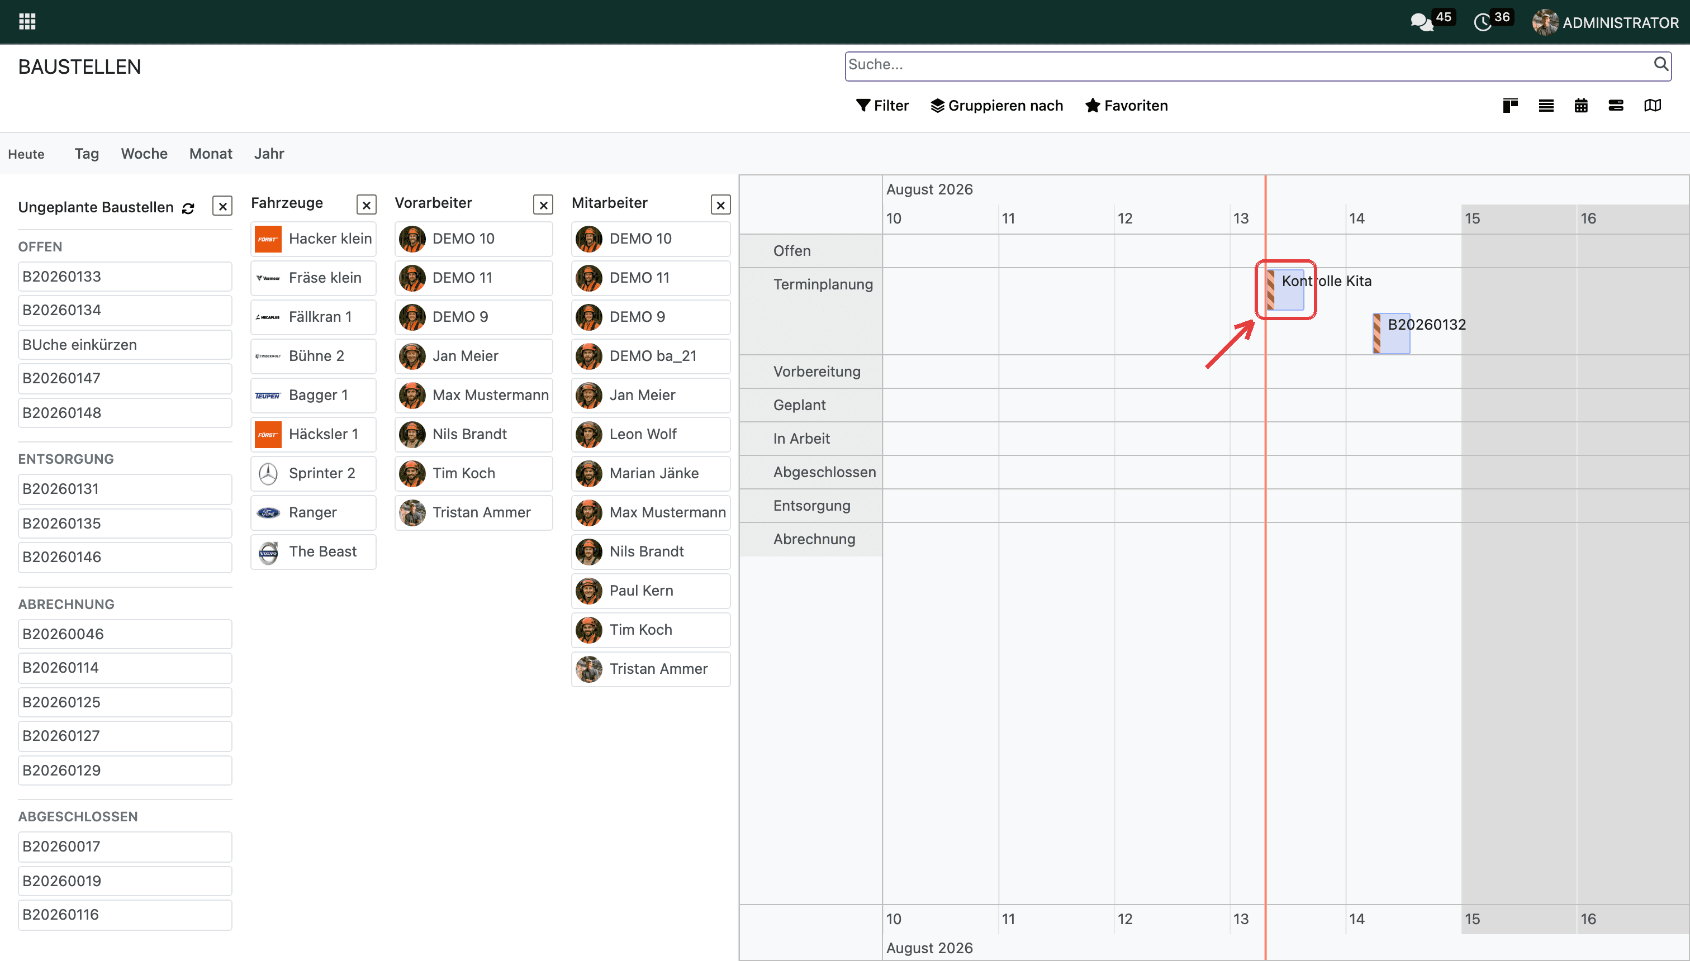Select the Hacker klein vehicle

[x=313, y=239]
